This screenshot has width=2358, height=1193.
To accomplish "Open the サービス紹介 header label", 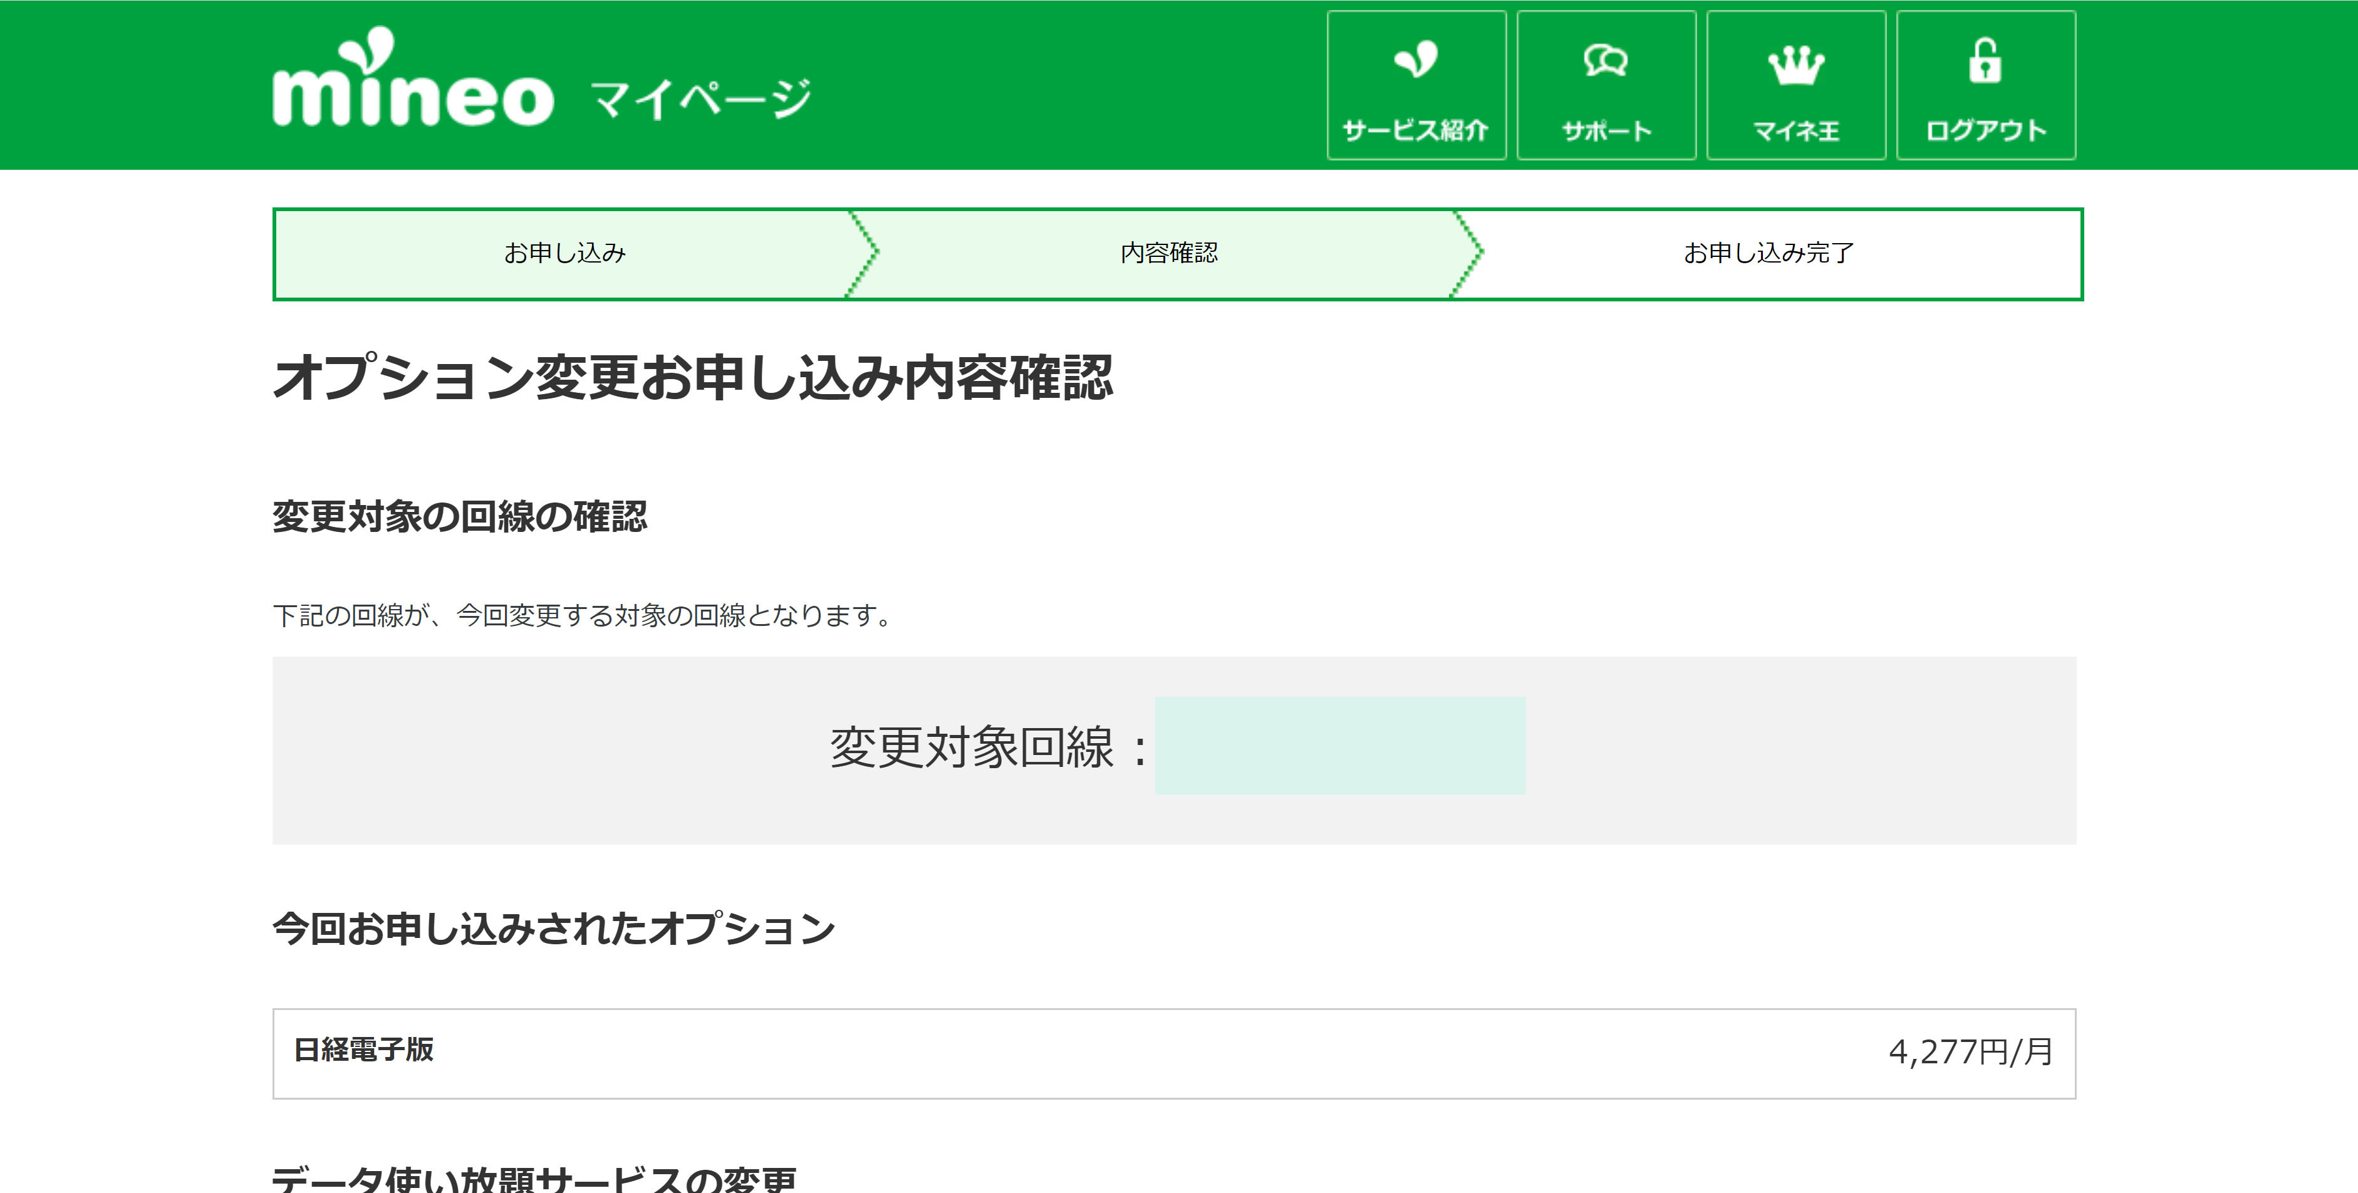I will 1415,131.
